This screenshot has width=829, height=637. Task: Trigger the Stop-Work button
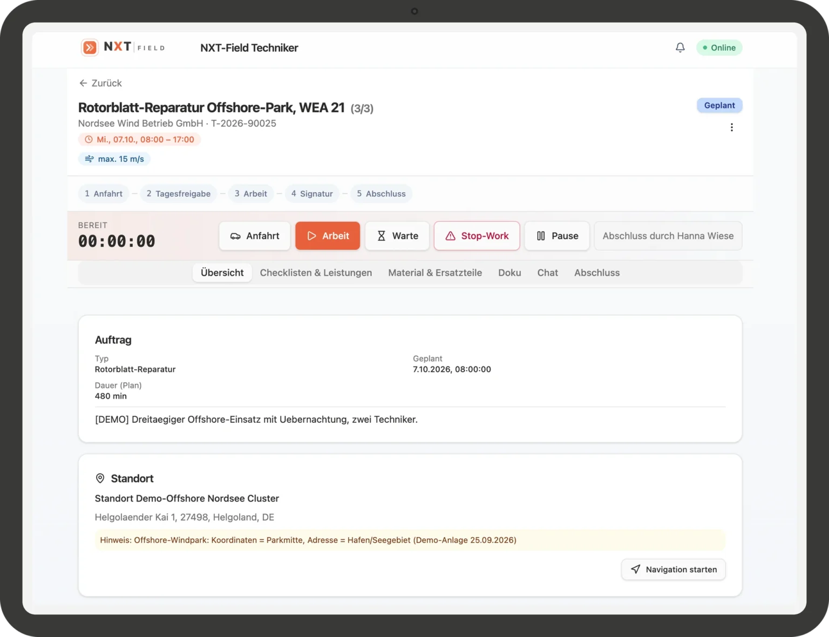pos(477,236)
